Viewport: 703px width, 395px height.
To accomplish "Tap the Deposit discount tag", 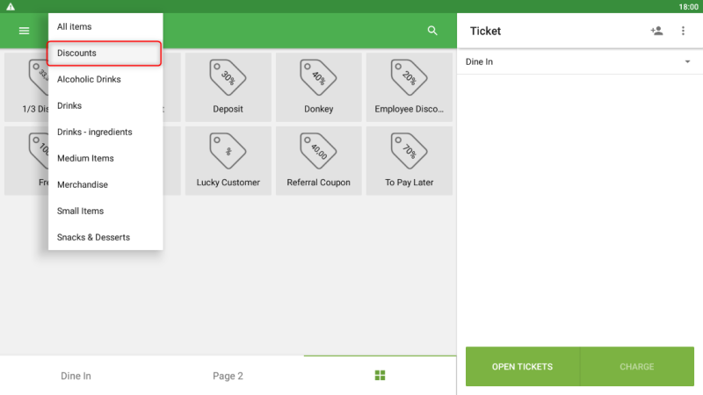I will [228, 86].
